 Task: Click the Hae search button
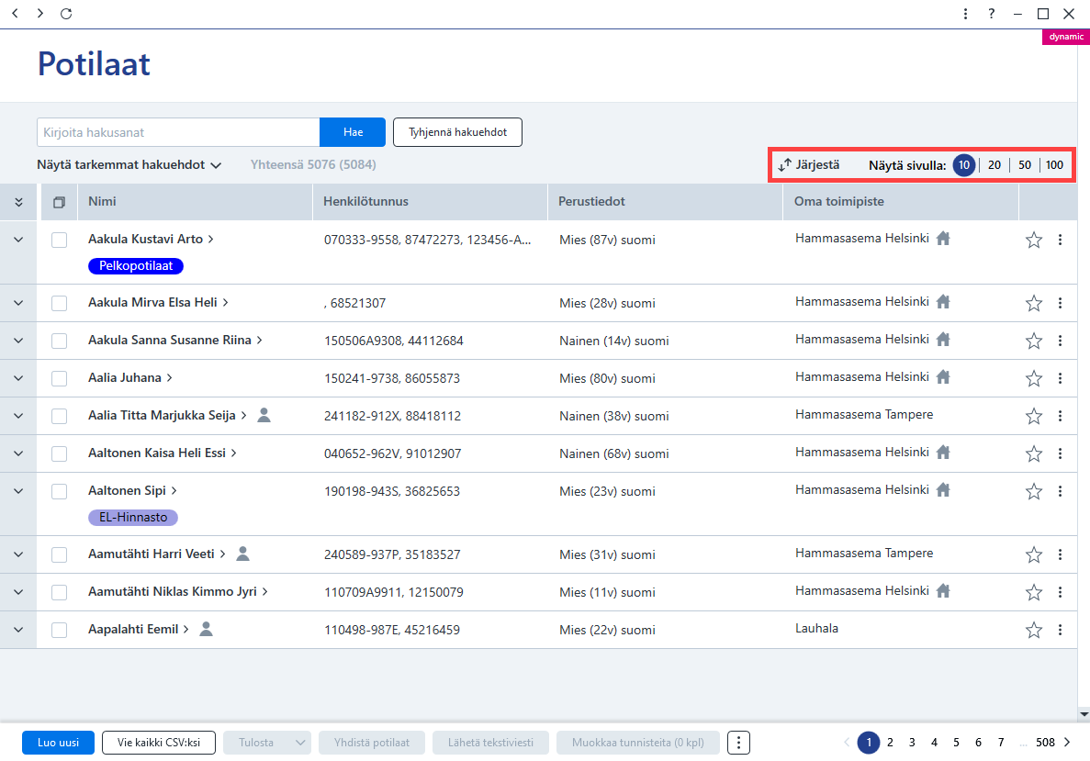pos(353,132)
